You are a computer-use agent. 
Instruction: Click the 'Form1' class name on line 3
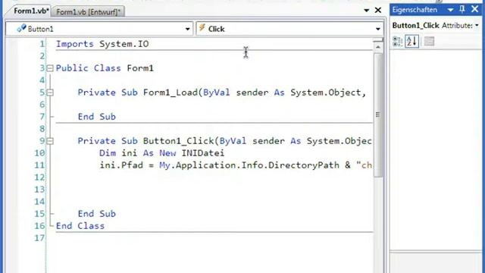tap(140, 68)
